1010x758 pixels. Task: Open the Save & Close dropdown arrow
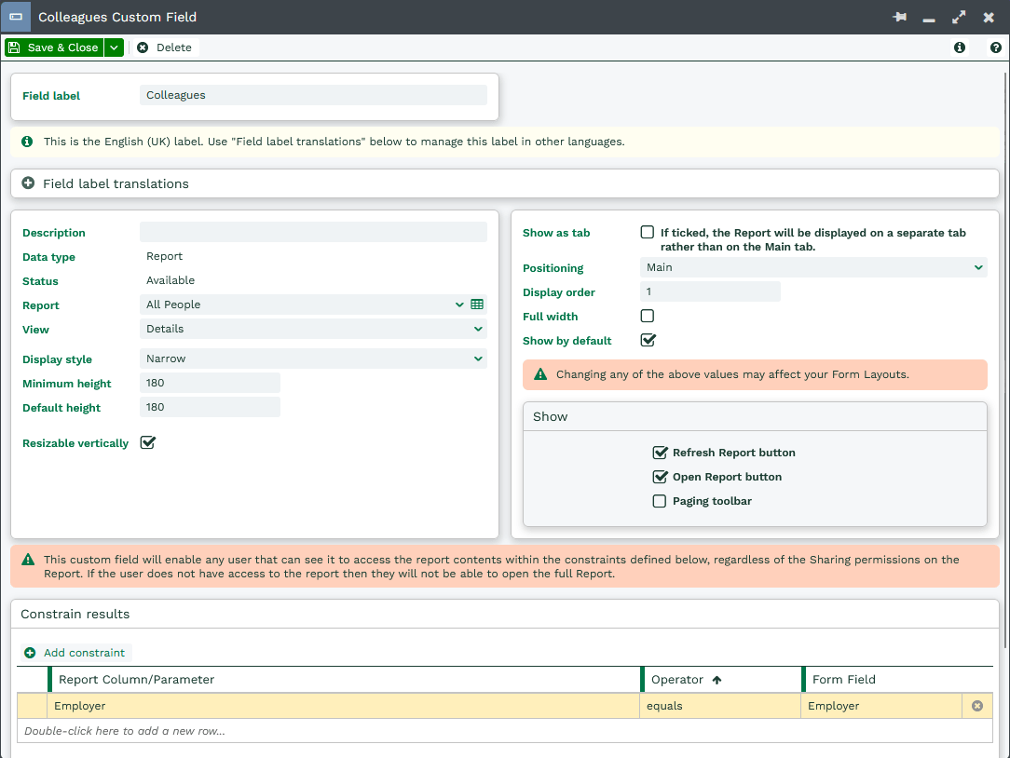(114, 47)
